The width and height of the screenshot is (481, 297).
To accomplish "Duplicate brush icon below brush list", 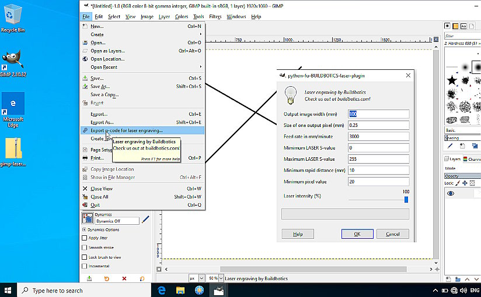I will click(475, 146).
